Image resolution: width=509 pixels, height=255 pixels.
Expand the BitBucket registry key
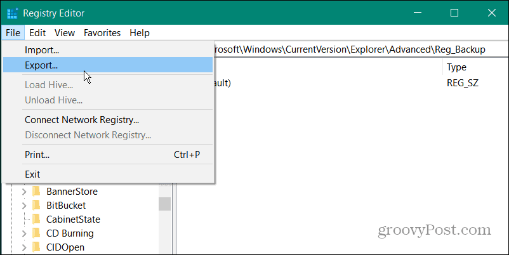pos(24,206)
